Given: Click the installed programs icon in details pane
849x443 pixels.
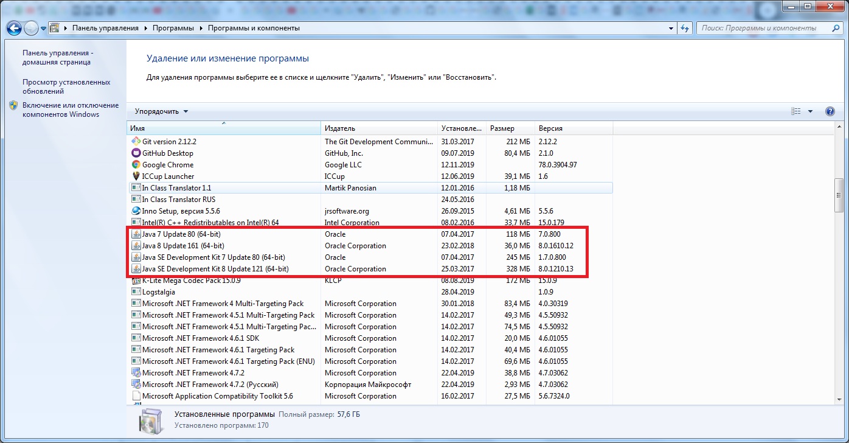Looking at the screenshot, I should pyautogui.click(x=150, y=422).
